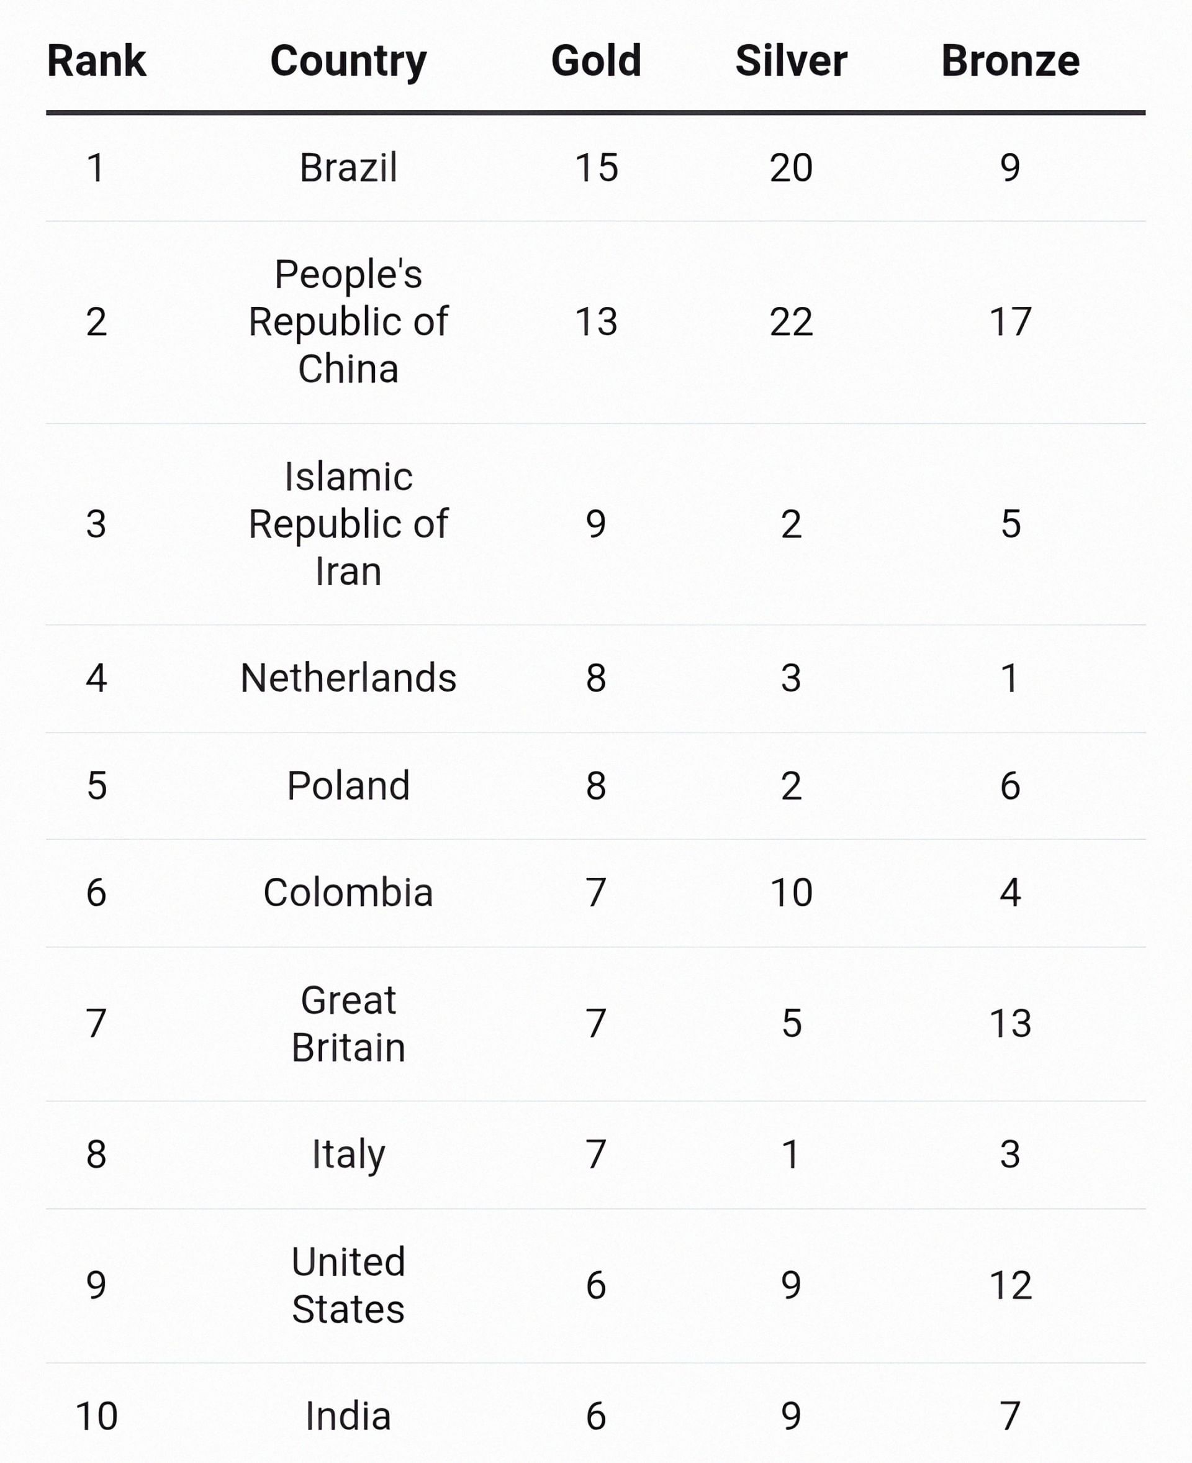The image size is (1192, 1463).
Task: Select Islamic Republic of Iran
Action: click(x=348, y=524)
